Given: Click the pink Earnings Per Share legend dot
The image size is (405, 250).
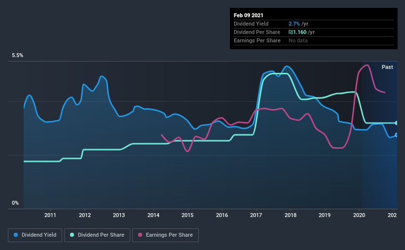Looking at the screenshot, I should (x=140, y=235).
